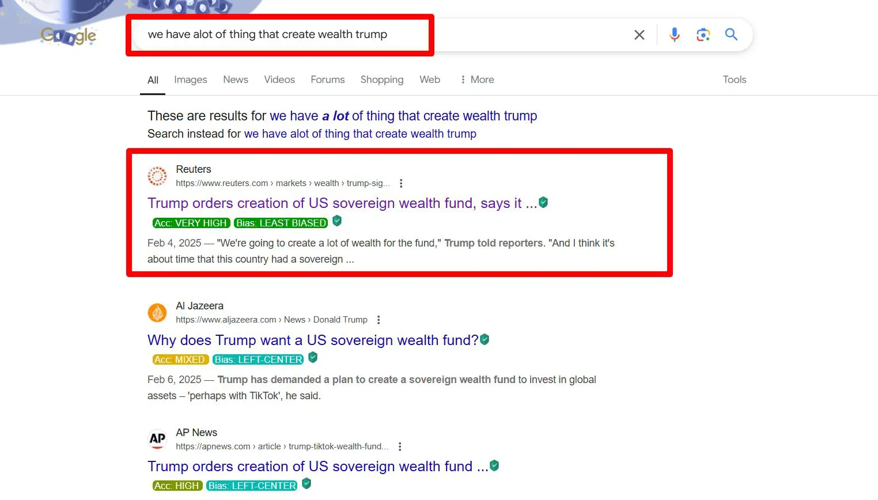
Task: Select the All results tab
Action: [x=153, y=80]
